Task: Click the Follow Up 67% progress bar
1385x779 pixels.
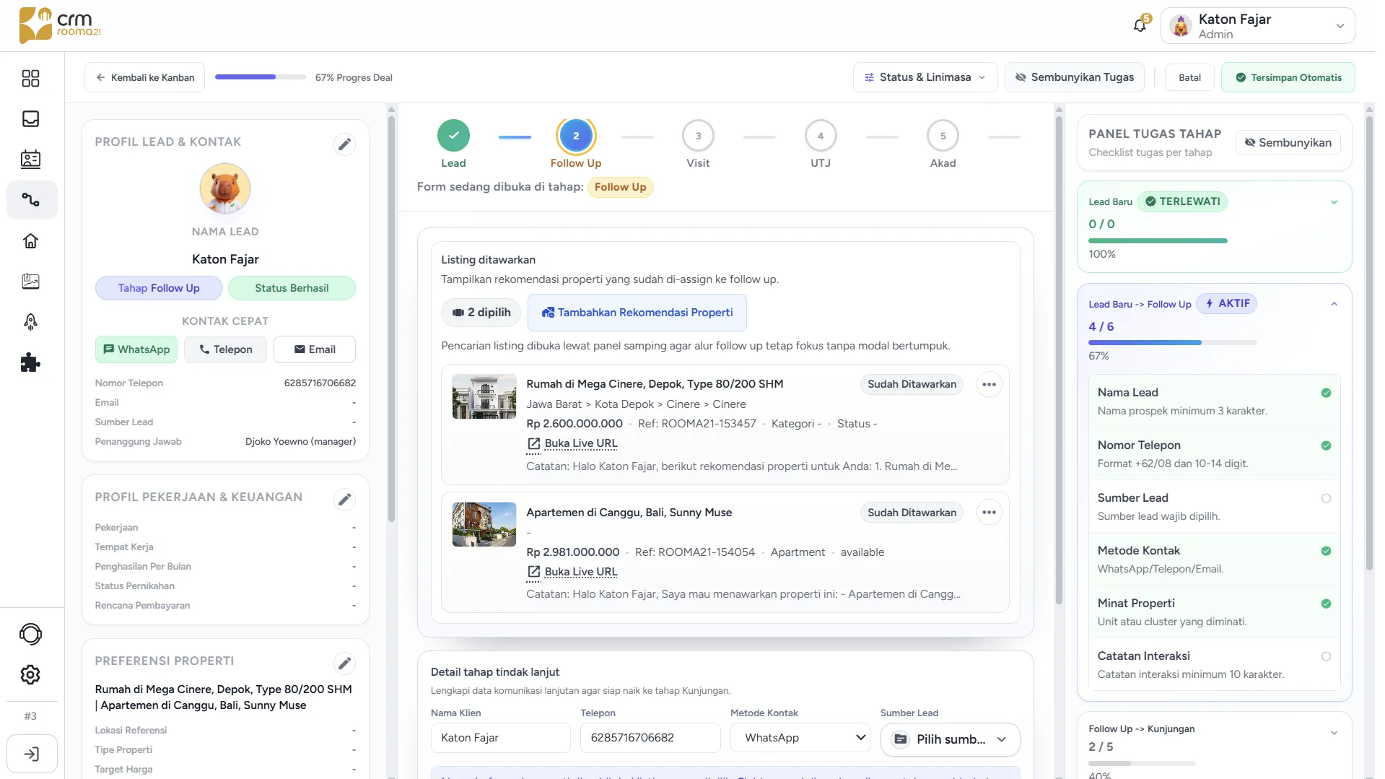Action: [1173, 342]
